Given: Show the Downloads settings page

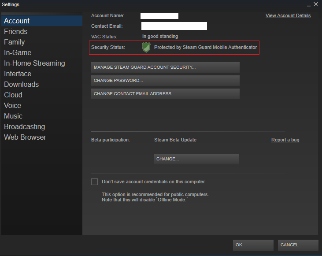Looking at the screenshot, I should (21, 85).
